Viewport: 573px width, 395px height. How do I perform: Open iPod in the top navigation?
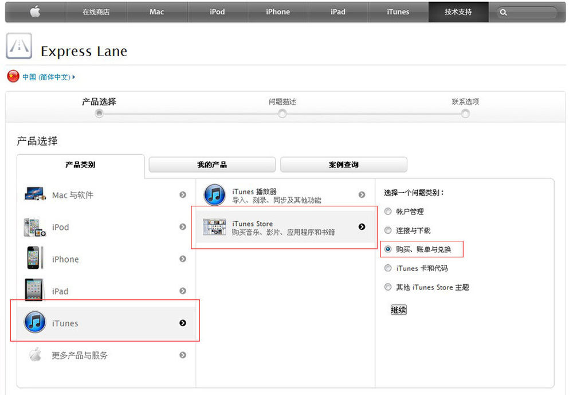coord(217,12)
